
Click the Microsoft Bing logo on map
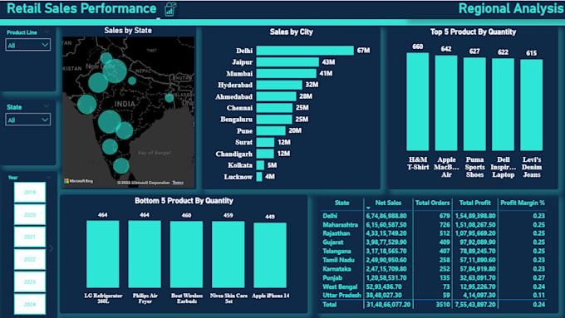pyautogui.click(x=79, y=181)
